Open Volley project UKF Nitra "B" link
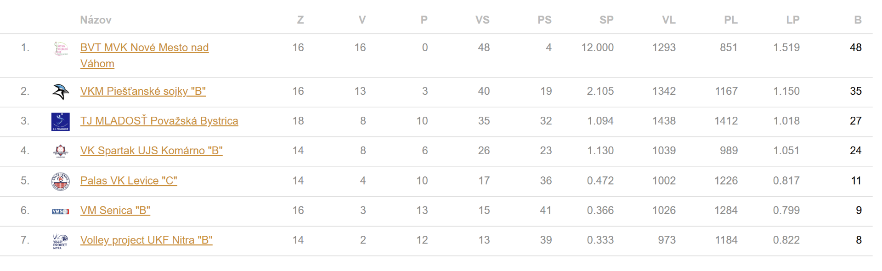This screenshot has width=882, height=271. 146,240
